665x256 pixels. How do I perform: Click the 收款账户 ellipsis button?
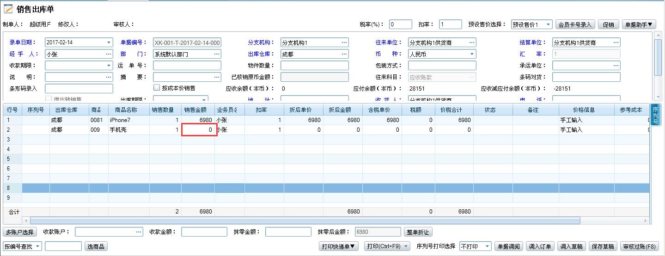[139, 232]
